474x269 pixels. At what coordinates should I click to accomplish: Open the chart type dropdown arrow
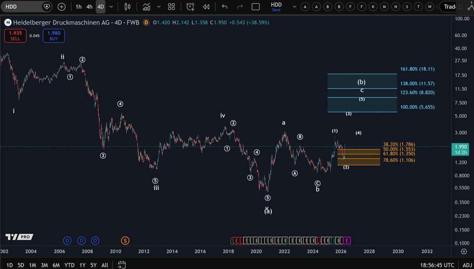pos(158,7)
